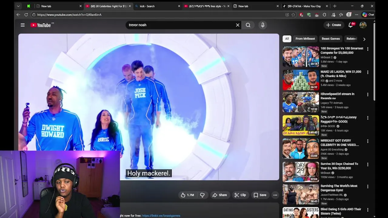Open browser Settings and more menu

pos(356,15)
